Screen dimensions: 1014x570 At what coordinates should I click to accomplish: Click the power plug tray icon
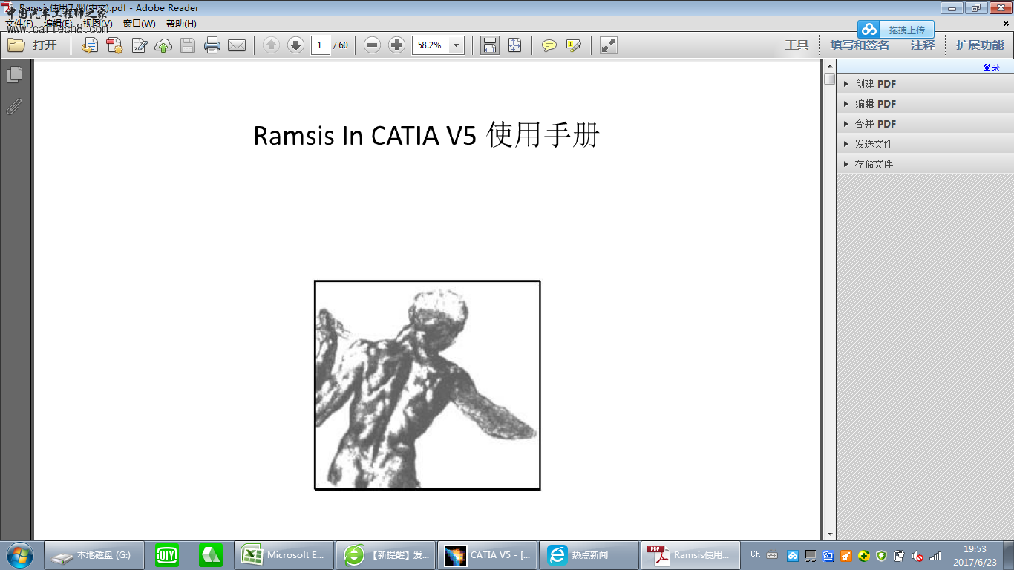tap(900, 555)
